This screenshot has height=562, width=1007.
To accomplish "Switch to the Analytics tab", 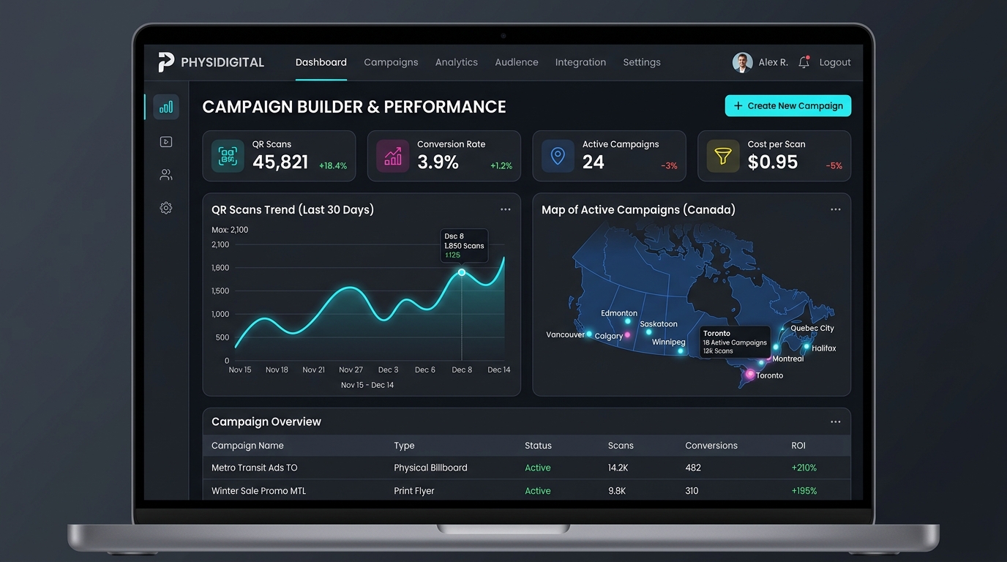I will pyautogui.click(x=457, y=62).
